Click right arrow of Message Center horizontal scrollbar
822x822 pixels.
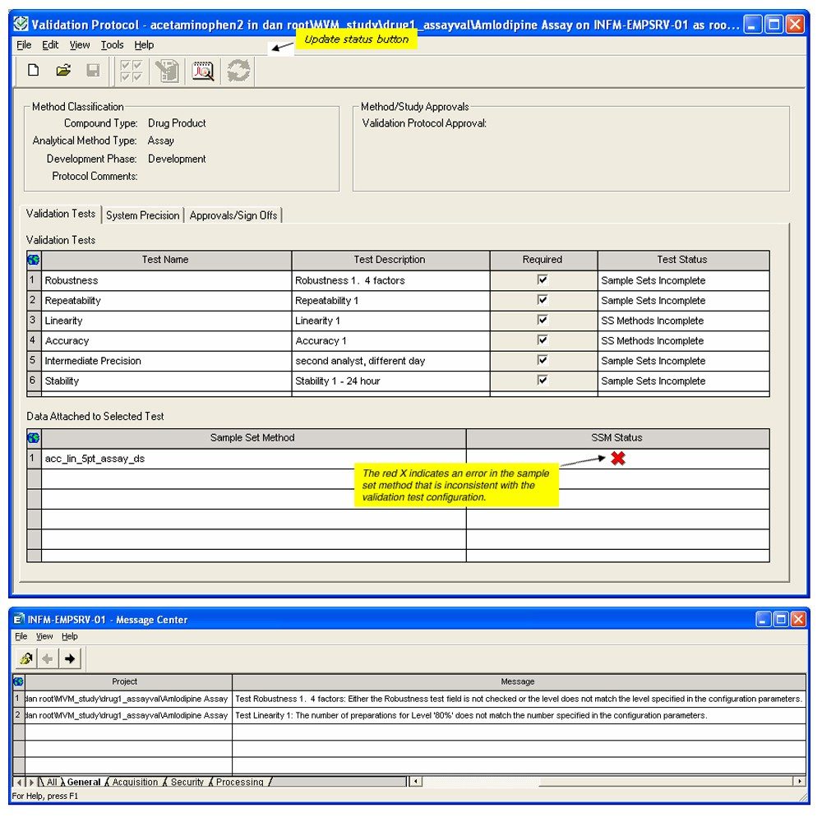[x=799, y=782]
